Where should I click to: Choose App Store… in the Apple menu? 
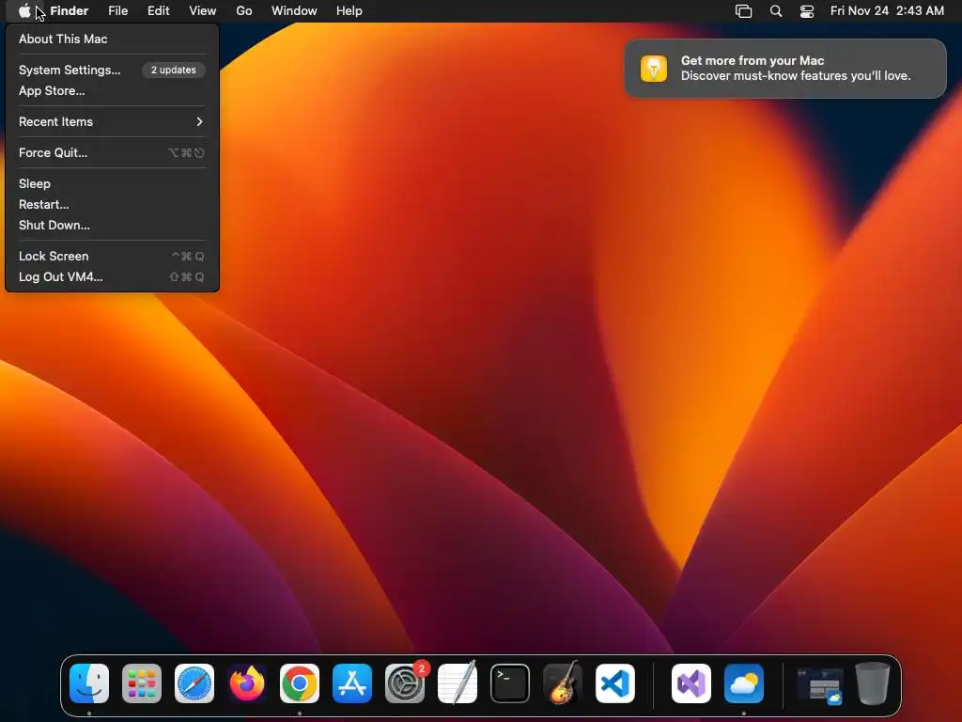coord(112,91)
